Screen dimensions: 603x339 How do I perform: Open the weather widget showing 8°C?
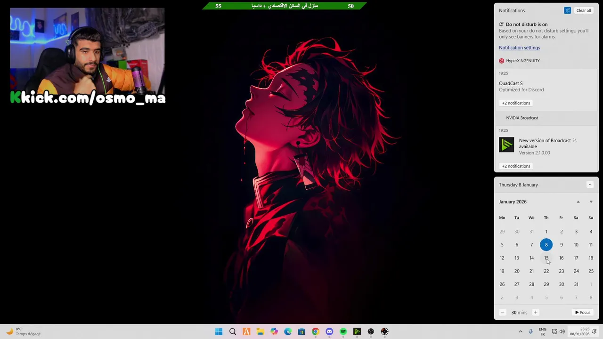click(x=24, y=331)
